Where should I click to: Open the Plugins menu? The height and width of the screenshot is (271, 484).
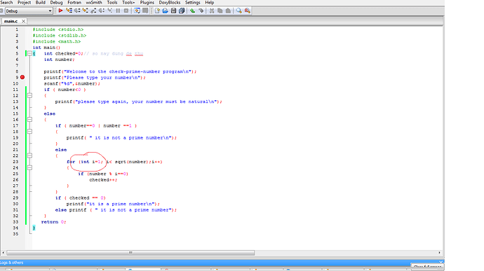coord(147,3)
